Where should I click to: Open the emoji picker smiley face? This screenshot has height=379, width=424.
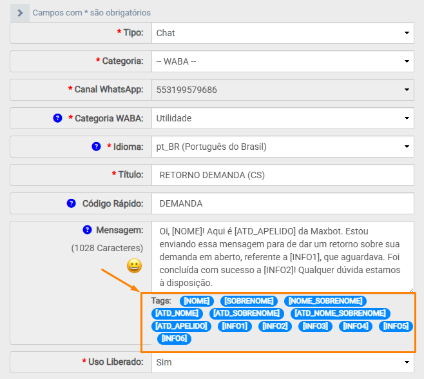(134, 265)
